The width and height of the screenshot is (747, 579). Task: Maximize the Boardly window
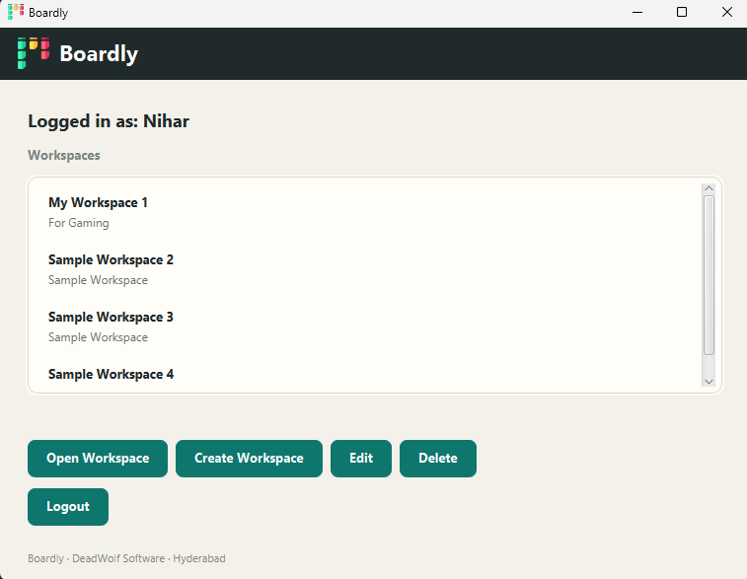pyautogui.click(x=682, y=13)
